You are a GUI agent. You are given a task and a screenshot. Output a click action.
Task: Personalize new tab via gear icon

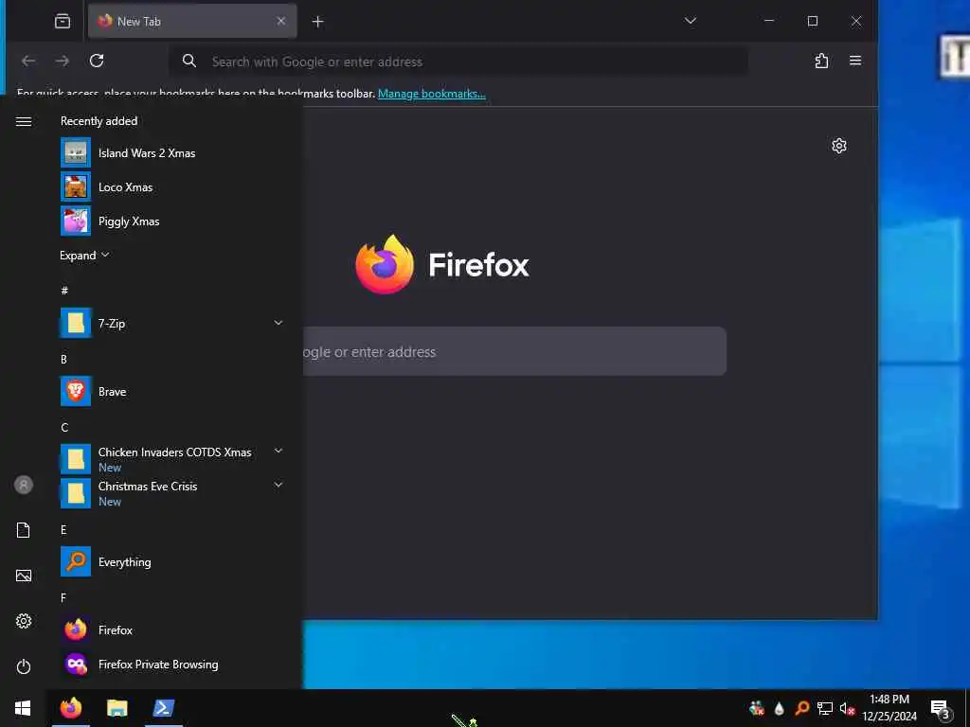[x=839, y=146]
